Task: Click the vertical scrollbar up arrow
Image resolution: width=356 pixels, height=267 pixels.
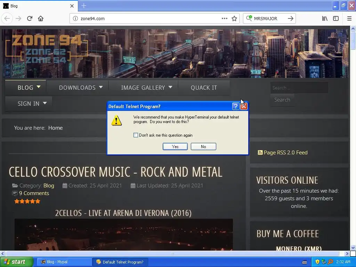Action: 353,29
